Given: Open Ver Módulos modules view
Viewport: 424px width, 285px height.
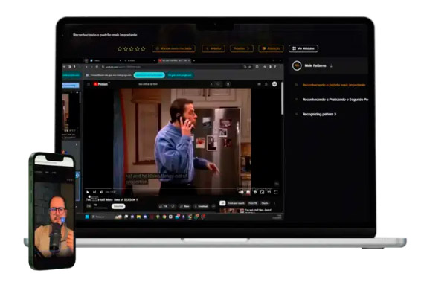Looking at the screenshot, I should (303, 48).
